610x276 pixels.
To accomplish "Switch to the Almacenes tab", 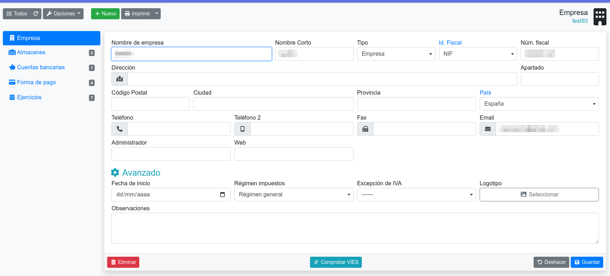I will tap(31, 52).
